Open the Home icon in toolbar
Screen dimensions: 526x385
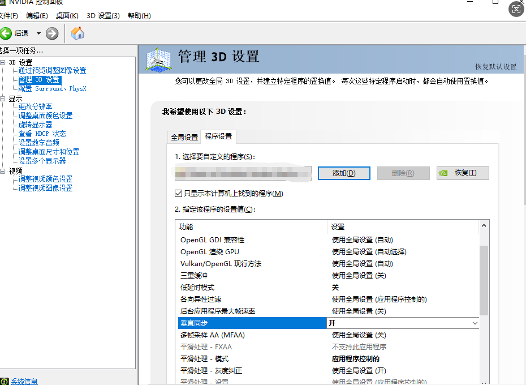pos(77,33)
